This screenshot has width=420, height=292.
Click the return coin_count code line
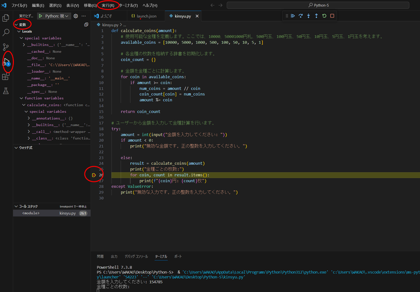(140, 112)
